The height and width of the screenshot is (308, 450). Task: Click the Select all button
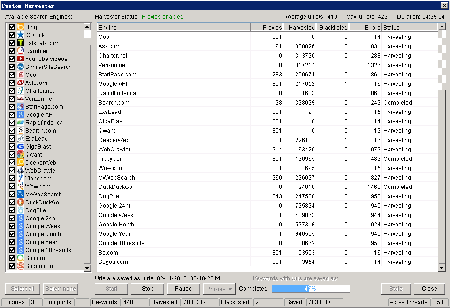23,289
